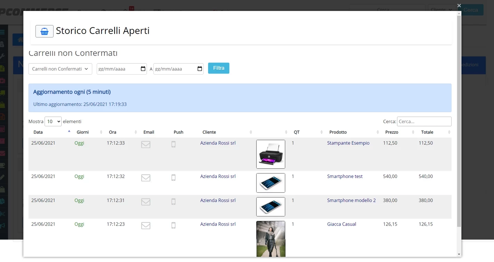Open calendar picker on first date field

[x=143, y=69]
